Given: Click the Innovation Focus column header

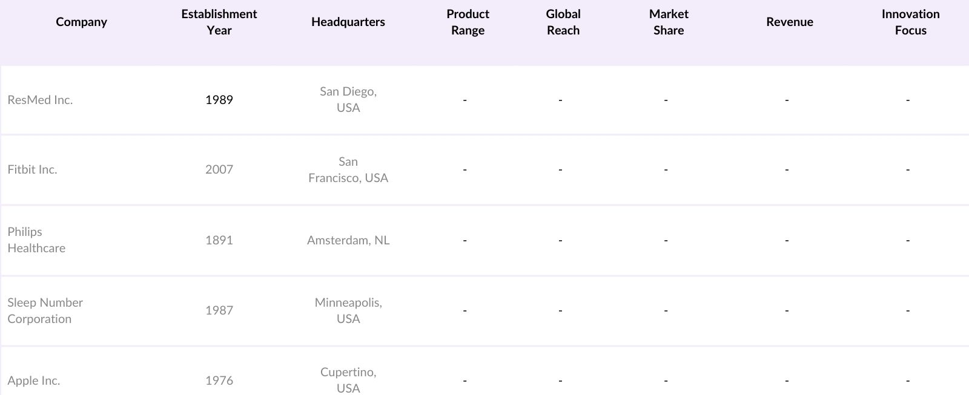Looking at the screenshot, I should (x=910, y=22).
